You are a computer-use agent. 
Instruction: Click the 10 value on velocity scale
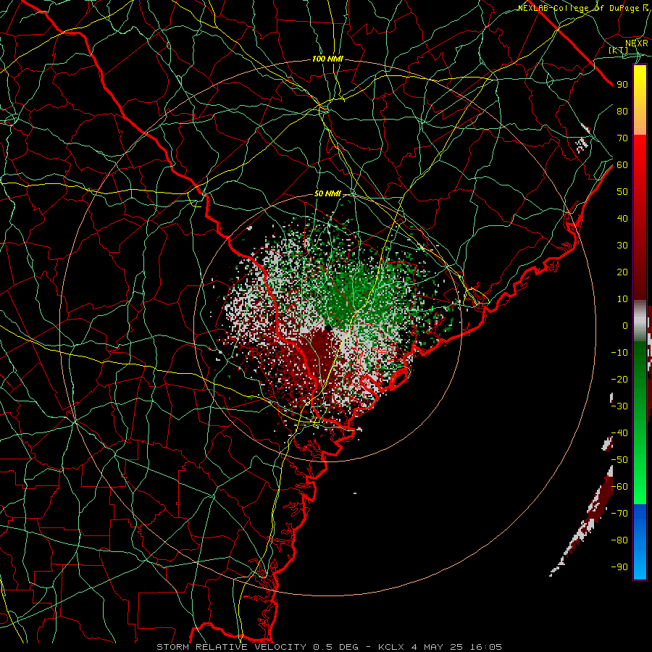click(x=622, y=299)
